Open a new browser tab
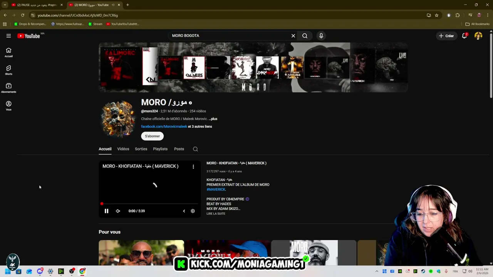493x277 pixels. (x=127, y=5)
